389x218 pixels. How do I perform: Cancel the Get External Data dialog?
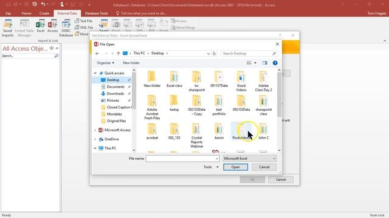click(x=281, y=180)
